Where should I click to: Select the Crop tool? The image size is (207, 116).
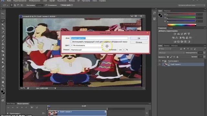pyautogui.click(x=3, y=29)
